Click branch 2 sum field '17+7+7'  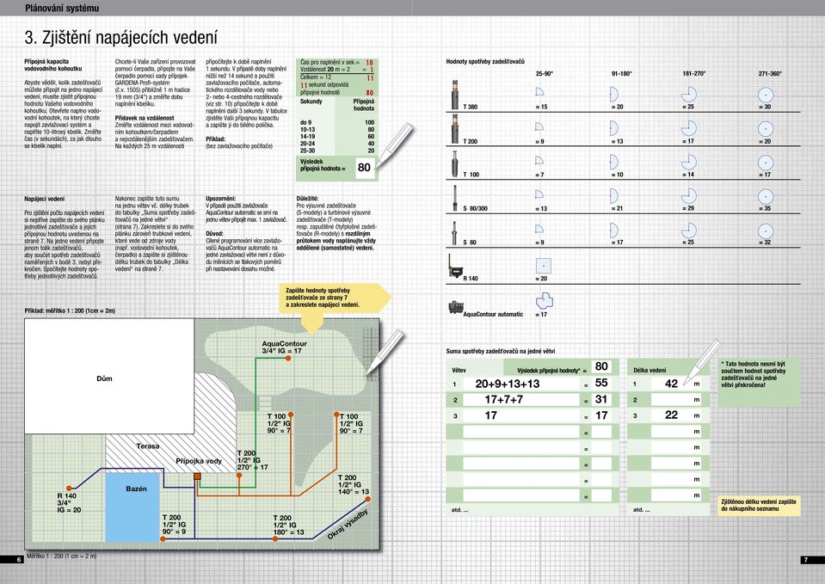520,400
